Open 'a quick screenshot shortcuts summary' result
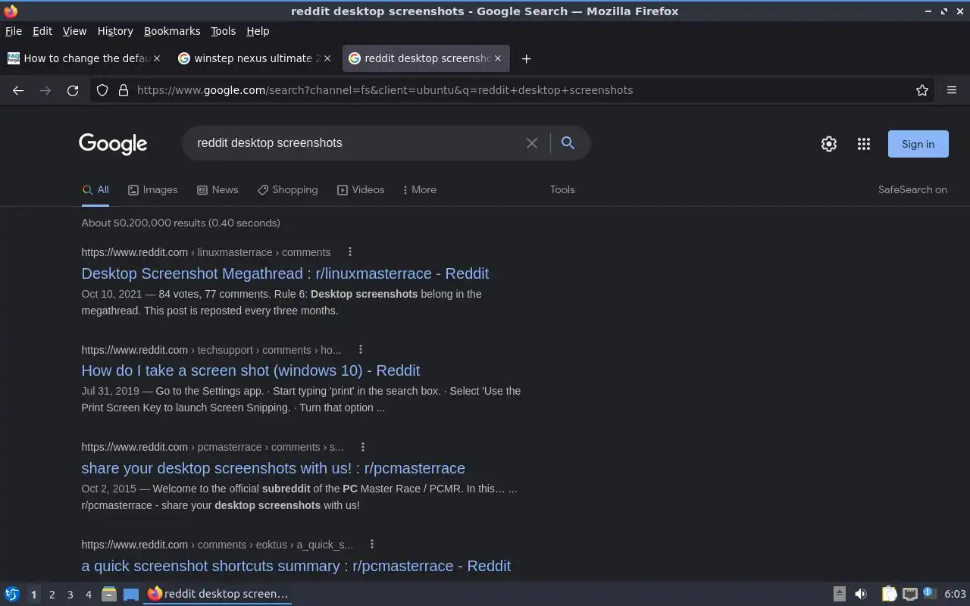970x606 pixels. 296,566
